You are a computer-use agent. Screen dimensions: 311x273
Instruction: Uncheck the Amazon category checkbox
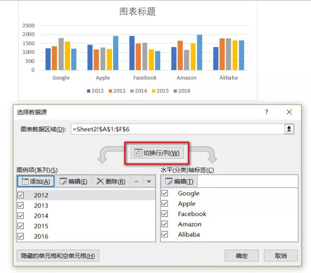(165, 224)
